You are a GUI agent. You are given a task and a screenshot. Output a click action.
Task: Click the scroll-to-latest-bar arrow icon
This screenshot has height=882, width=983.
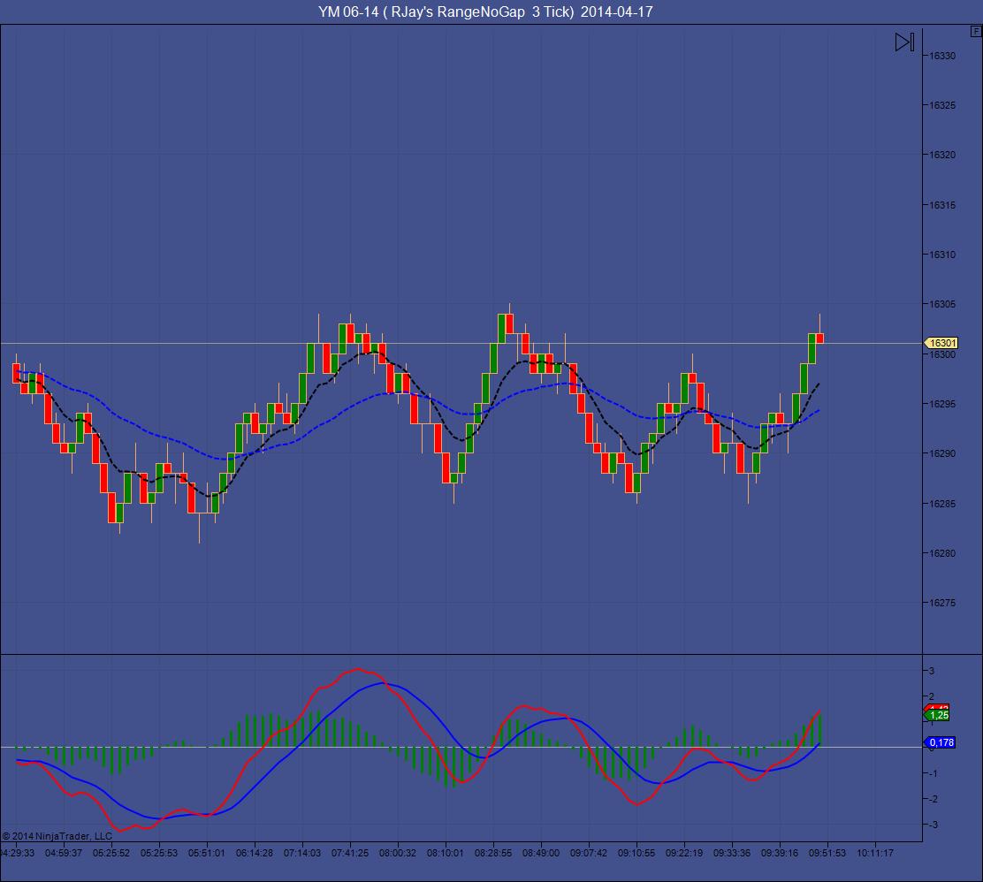point(904,42)
